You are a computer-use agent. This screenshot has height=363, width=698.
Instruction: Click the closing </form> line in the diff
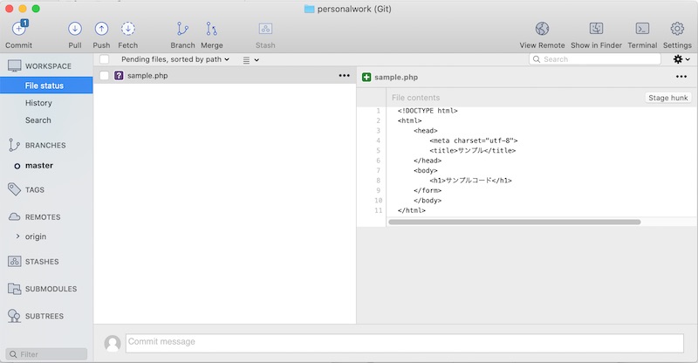(428, 190)
